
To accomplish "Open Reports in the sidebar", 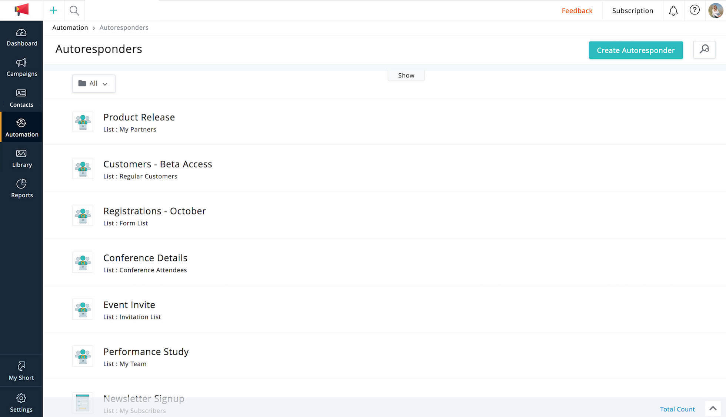I will coord(21,189).
